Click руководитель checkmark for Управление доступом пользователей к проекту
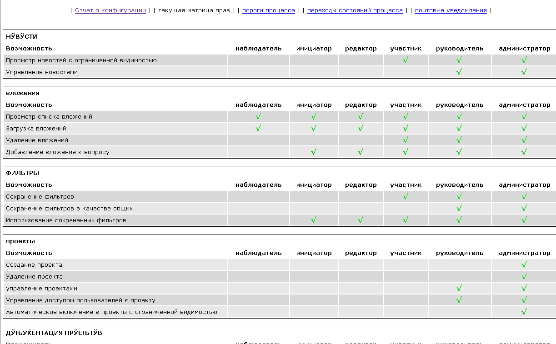Screen dimensions: 556x344 click(459, 300)
